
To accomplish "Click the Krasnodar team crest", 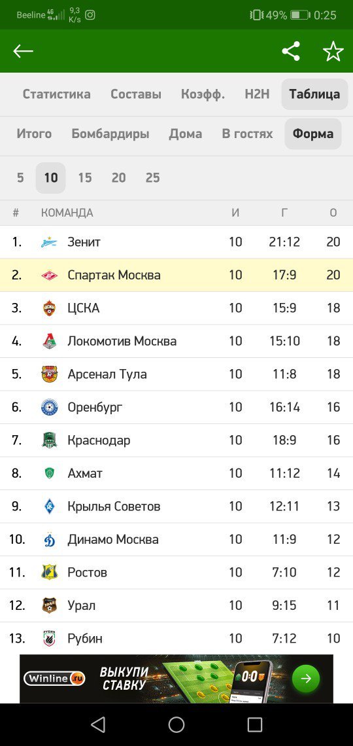I will point(50,440).
